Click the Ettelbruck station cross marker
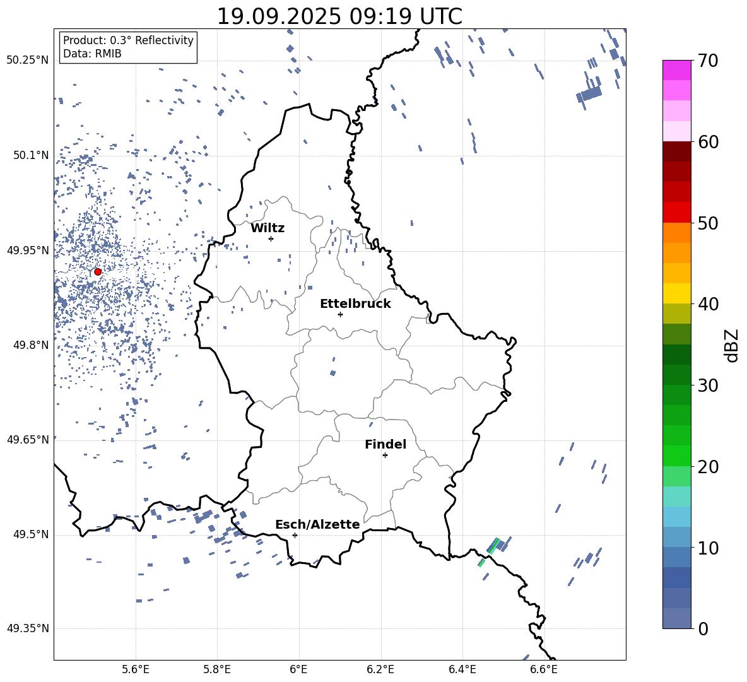 [340, 314]
